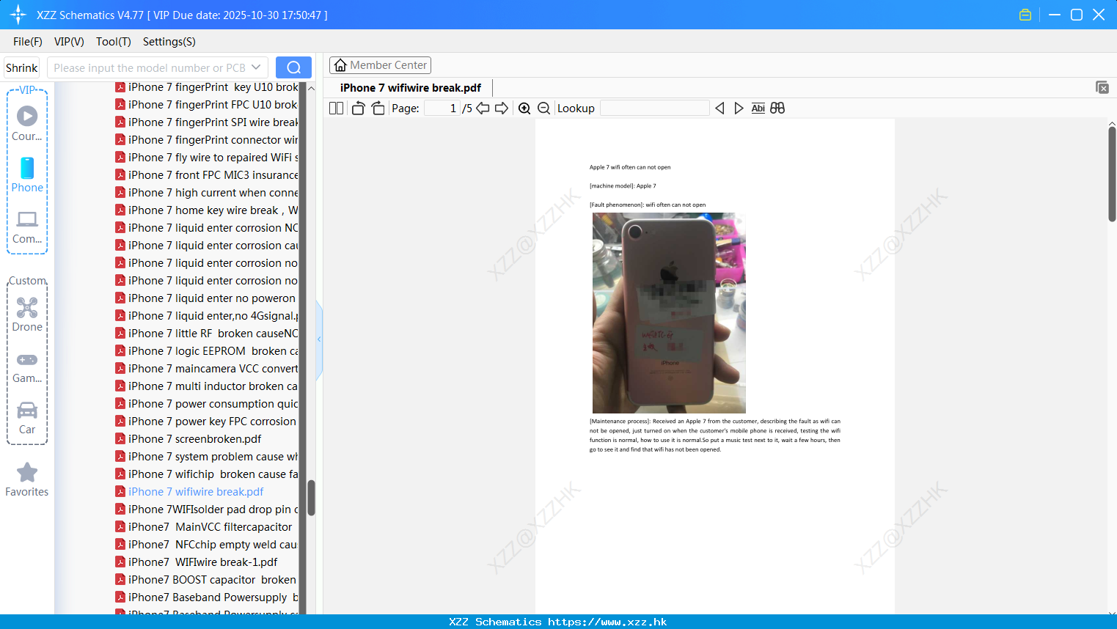Click the PDF viewer vertical scrollbar thumb

click(x=1112, y=174)
